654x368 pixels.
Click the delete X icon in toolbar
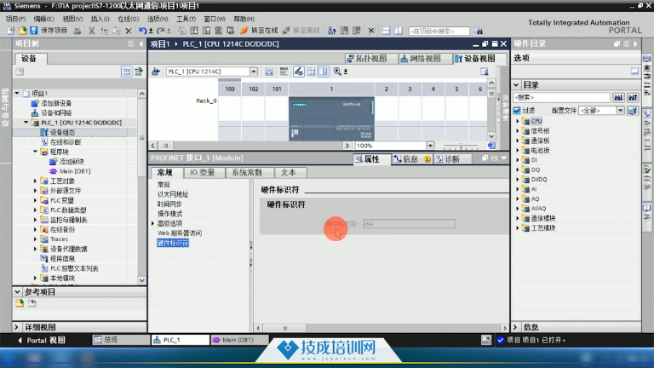pos(129,31)
